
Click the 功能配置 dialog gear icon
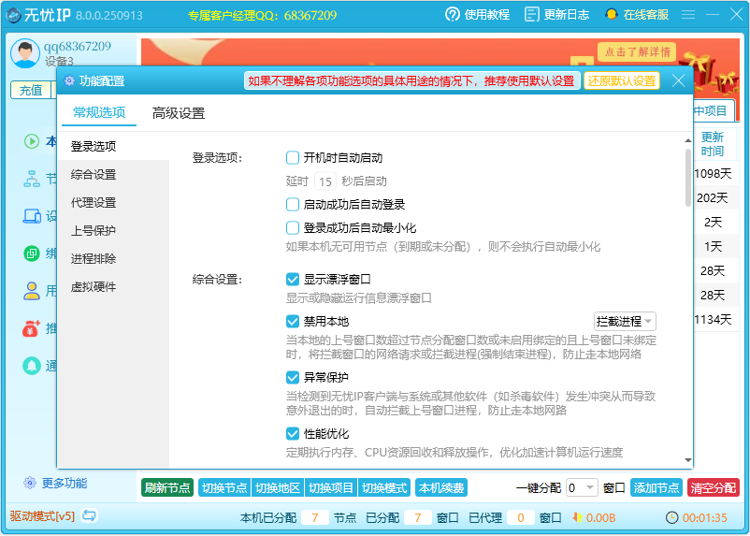tap(69, 80)
